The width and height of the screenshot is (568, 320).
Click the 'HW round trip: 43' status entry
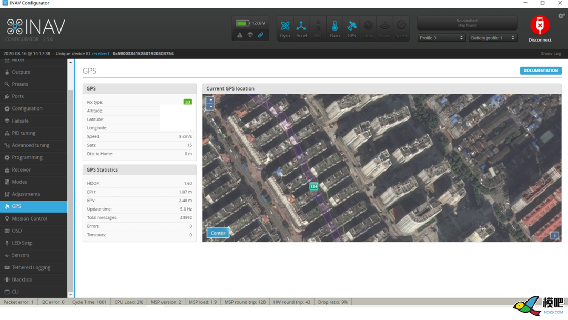tap(291, 302)
